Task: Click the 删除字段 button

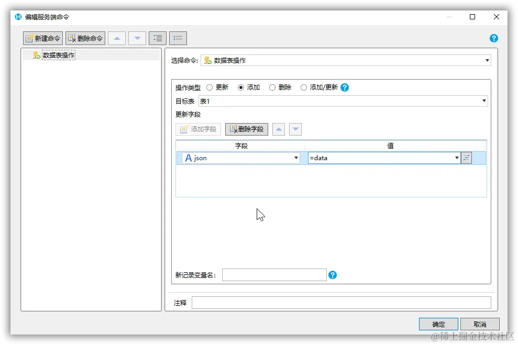Action: click(247, 129)
